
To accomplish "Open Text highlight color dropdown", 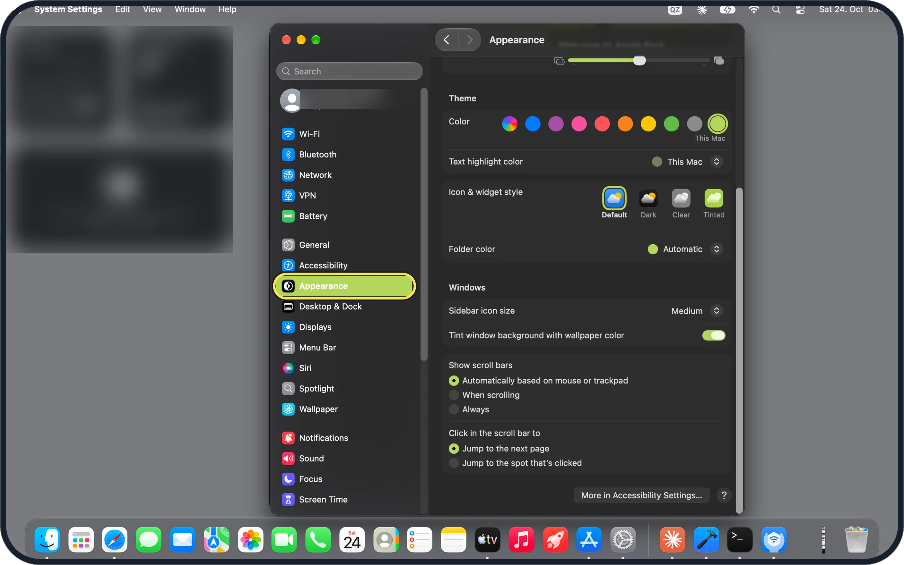I will click(x=687, y=162).
